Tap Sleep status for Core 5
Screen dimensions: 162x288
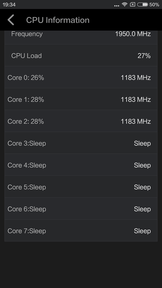[142, 187]
